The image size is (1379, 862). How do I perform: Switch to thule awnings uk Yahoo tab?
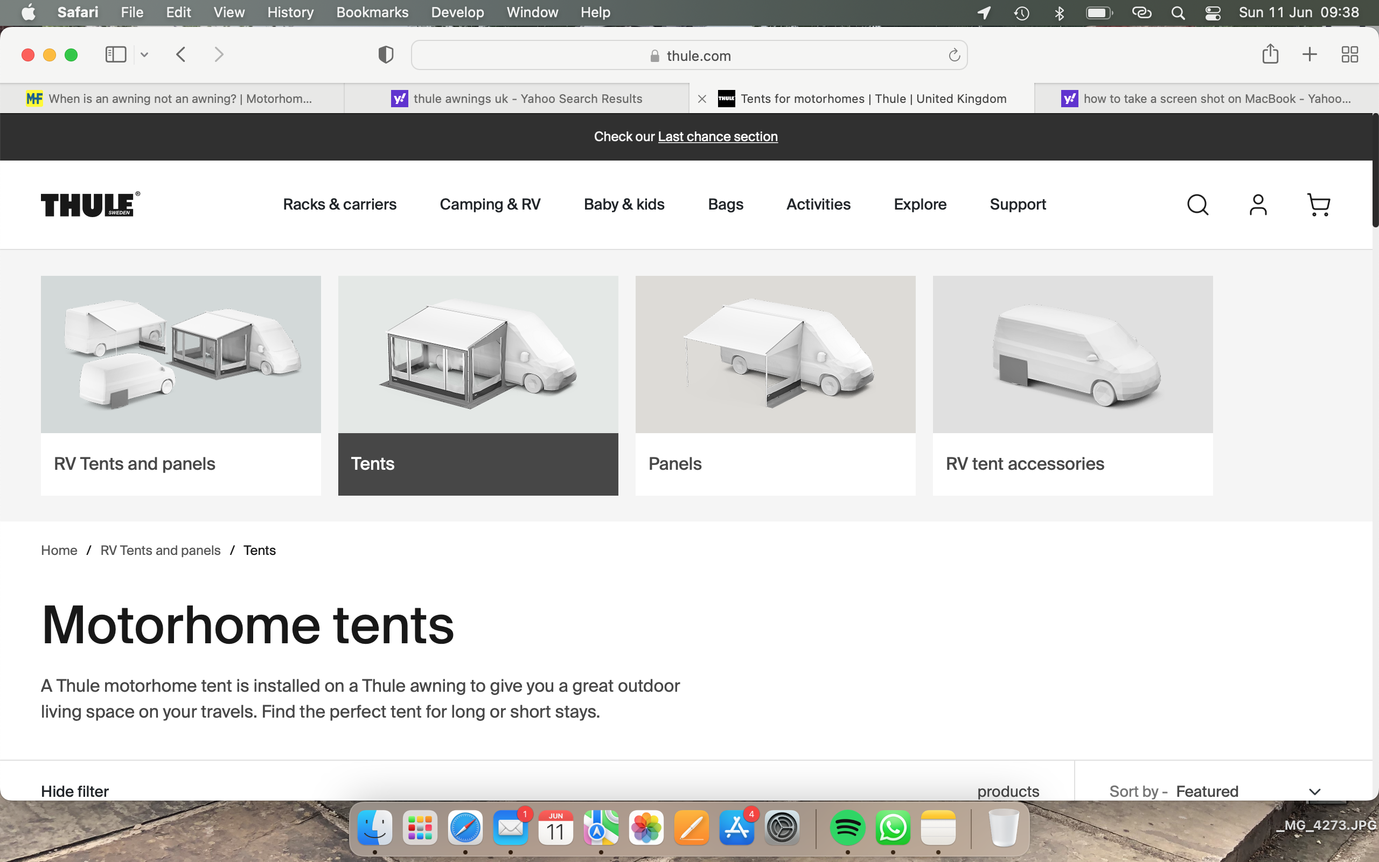tap(517, 99)
